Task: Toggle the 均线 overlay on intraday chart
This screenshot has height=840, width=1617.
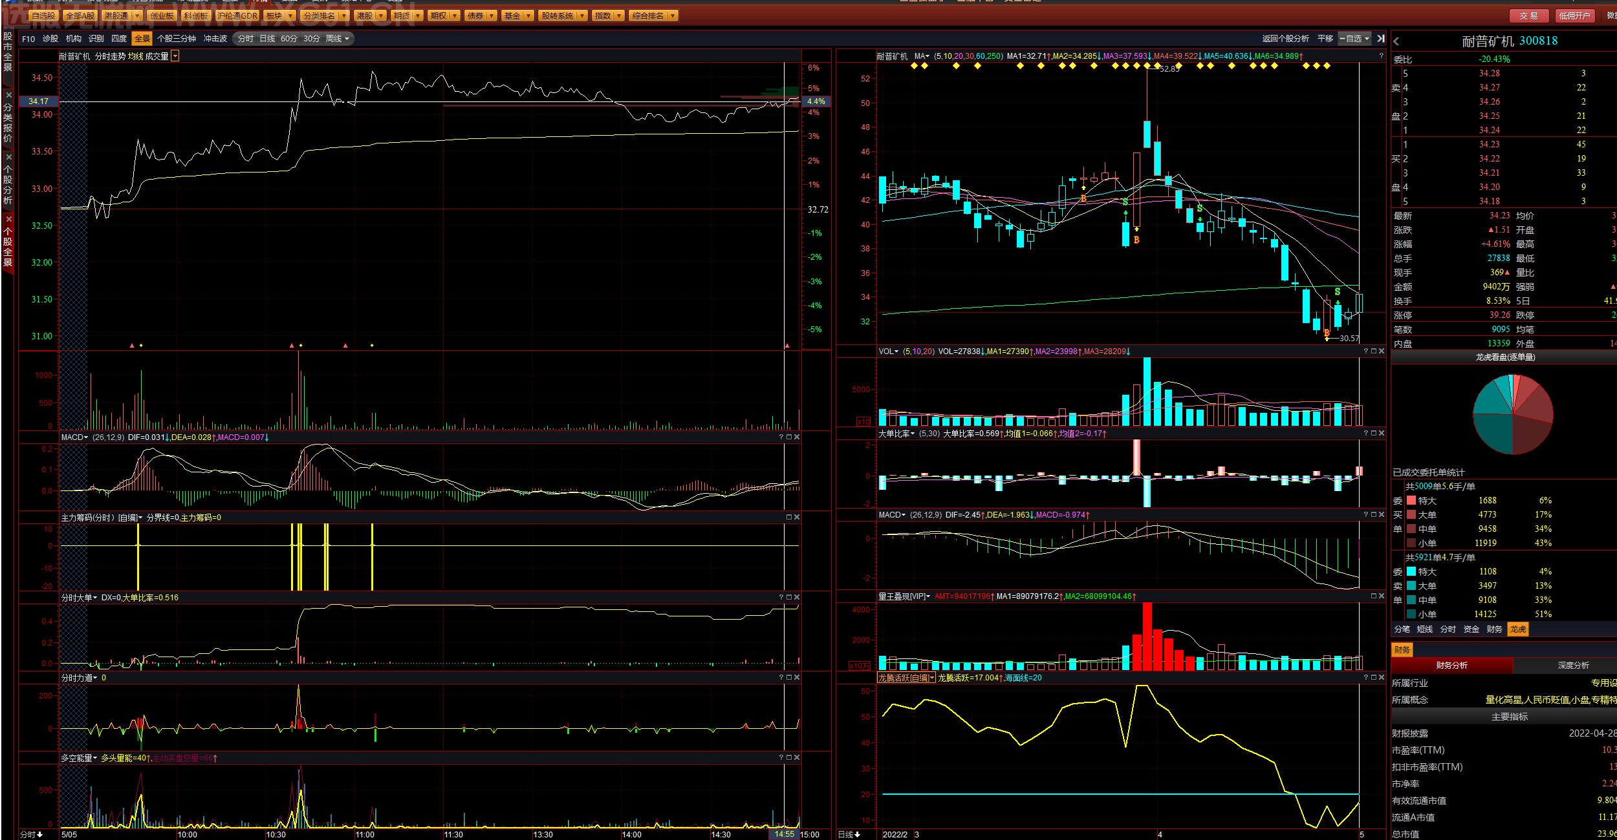Action: click(x=135, y=57)
